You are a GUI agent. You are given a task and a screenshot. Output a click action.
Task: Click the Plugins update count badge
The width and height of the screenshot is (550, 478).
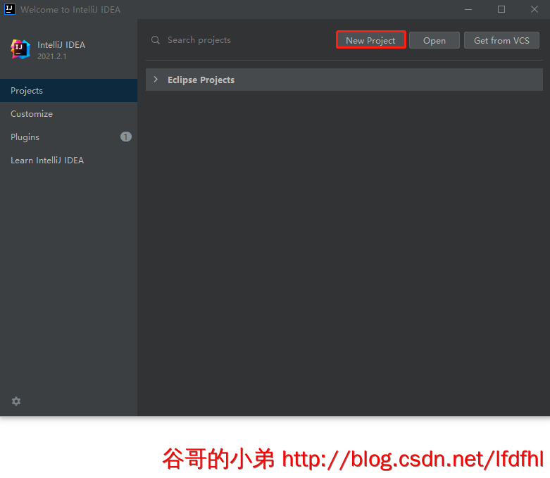tap(126, 137)
